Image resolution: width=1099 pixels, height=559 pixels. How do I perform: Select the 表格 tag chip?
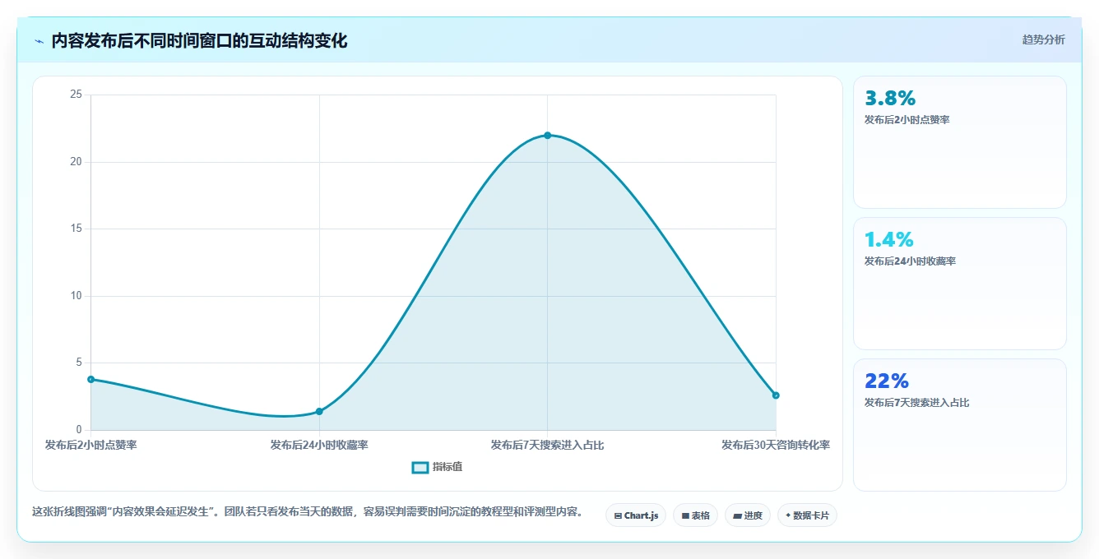pyautogui.click(x=695, y=515)
